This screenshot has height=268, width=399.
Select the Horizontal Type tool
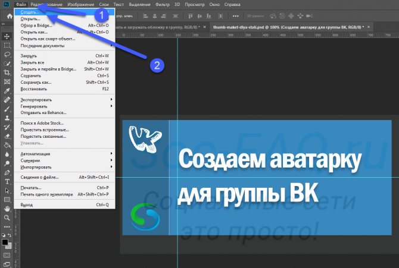tap(7, 182)
